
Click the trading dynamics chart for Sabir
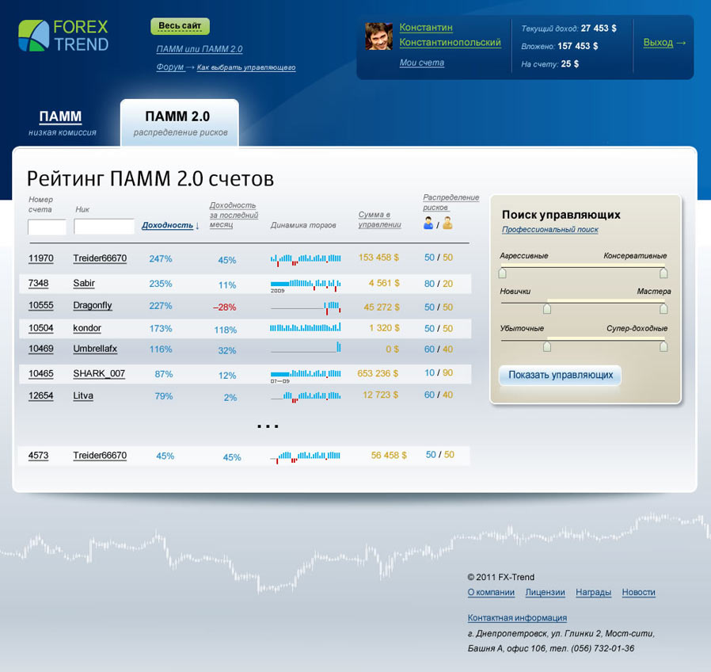pos(306,284)
